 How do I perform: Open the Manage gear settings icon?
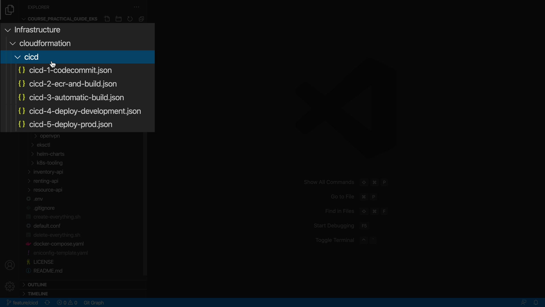click(10, 286)
